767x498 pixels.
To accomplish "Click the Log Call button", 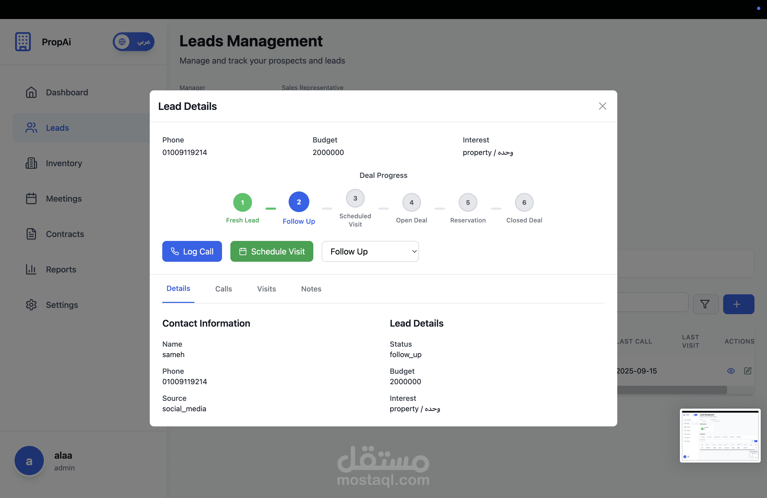I will point(192,251).
